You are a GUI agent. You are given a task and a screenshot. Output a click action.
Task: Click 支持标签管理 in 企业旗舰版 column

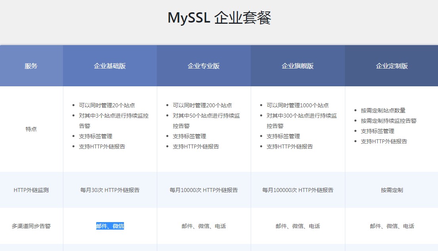pyautogui.click(x=283, y=136)
